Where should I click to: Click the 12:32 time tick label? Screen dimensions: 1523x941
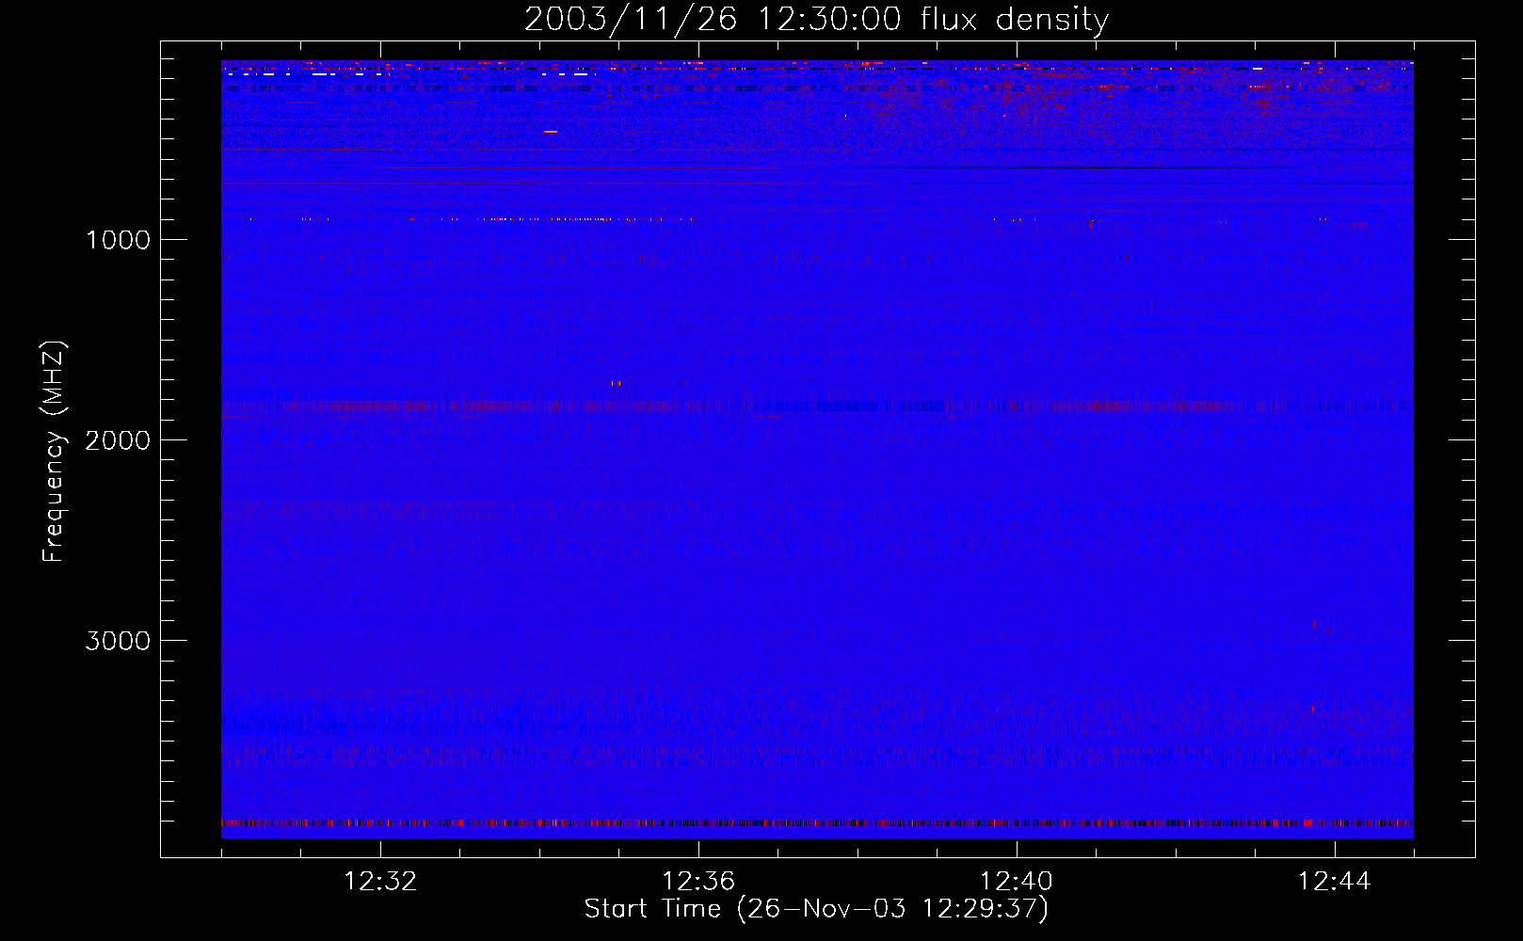[x=380, y=882]
